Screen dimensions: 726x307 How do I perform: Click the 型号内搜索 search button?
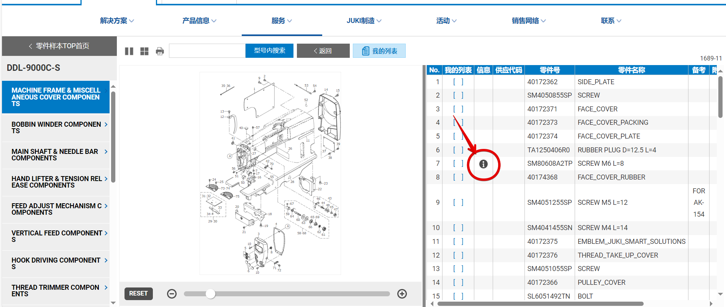pyautogui.click(x=269, y=51)
